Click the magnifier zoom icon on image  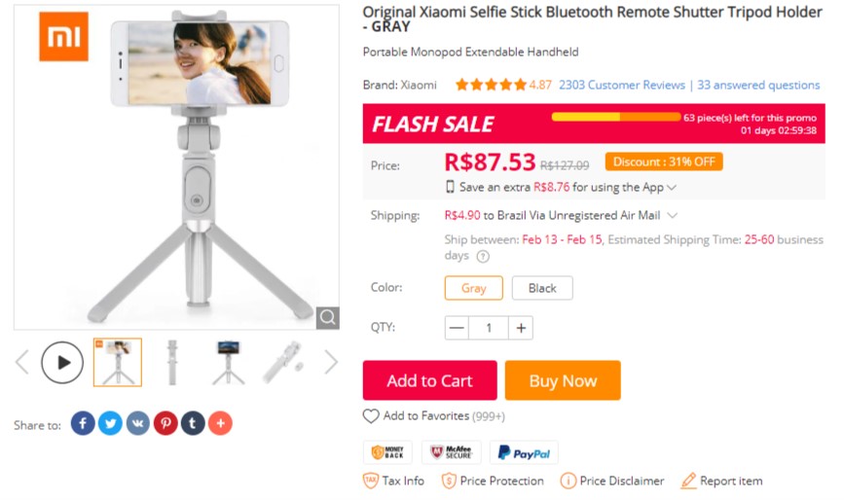point(327,317)
